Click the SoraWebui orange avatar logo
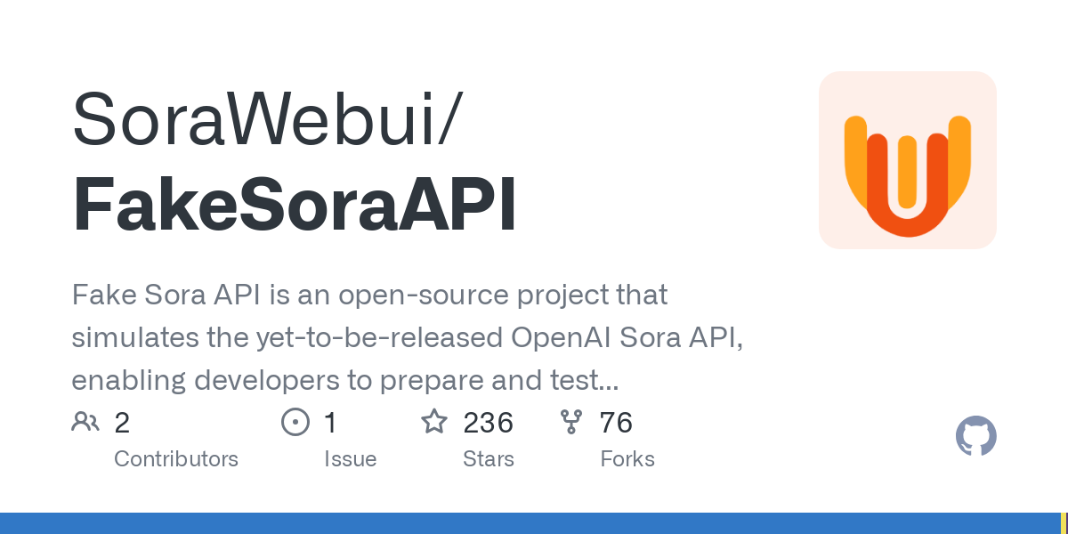 point(907,160)
